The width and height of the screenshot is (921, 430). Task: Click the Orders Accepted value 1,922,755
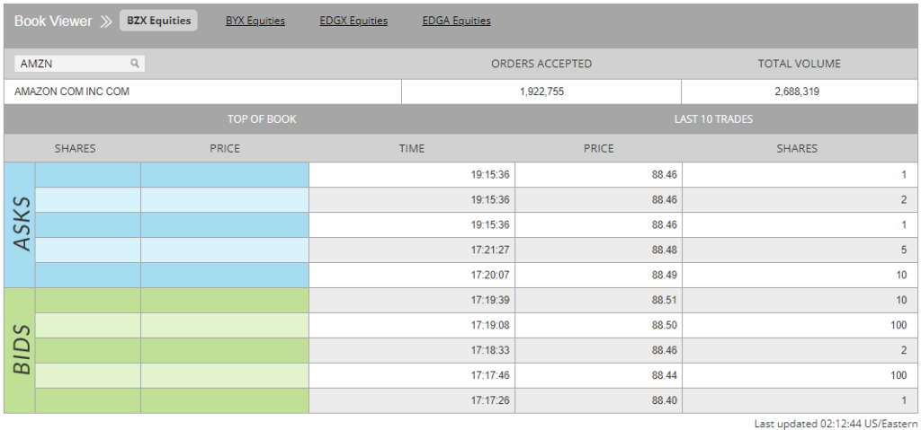(x=541, y=92)
